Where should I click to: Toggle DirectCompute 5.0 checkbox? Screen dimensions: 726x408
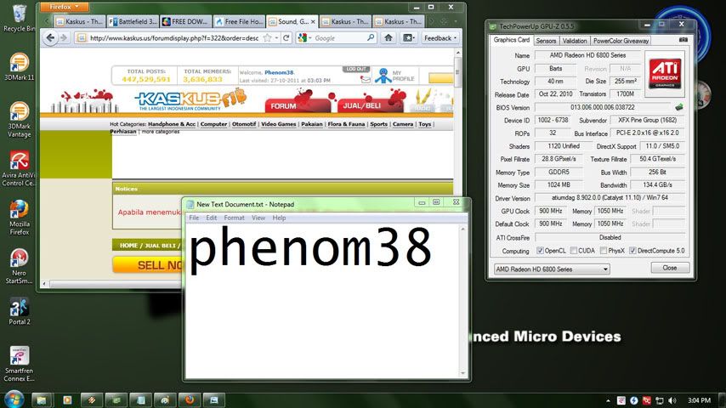[632, 251]
